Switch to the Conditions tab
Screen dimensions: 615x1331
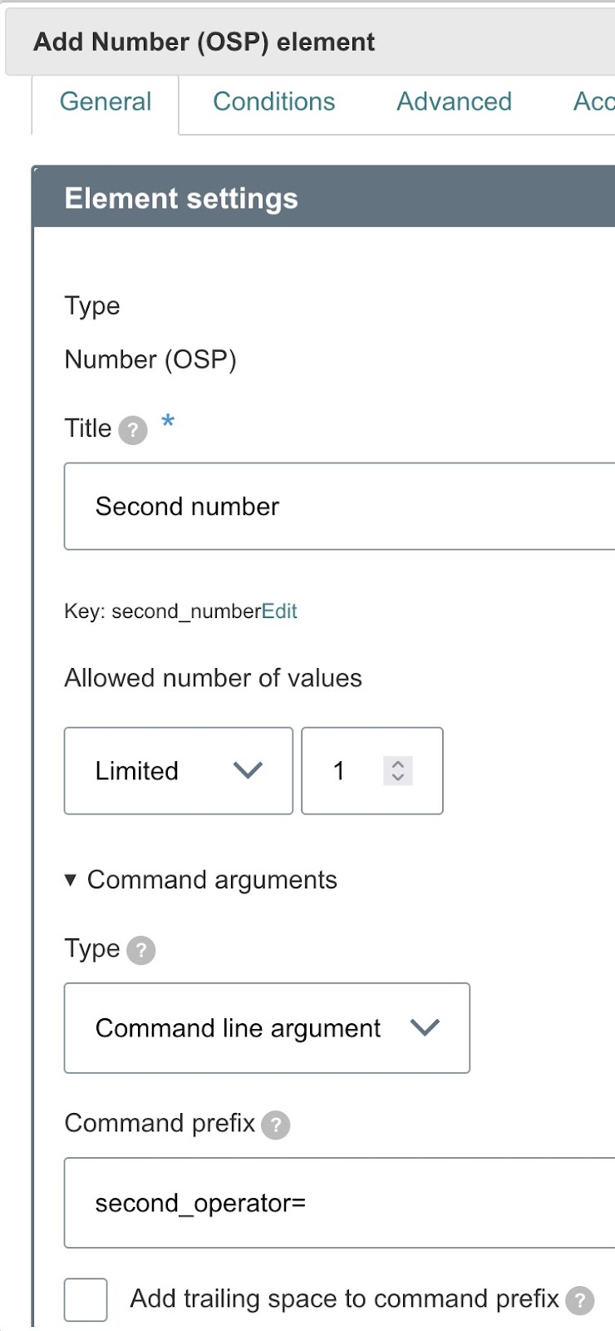click(273, 102)
